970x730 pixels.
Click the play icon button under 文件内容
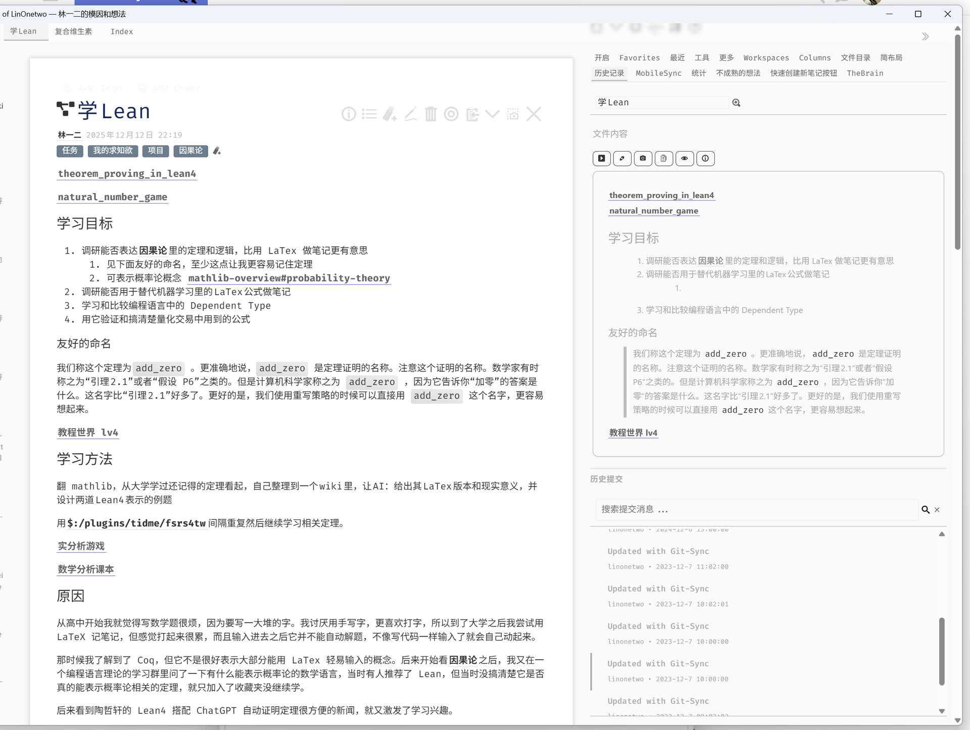click(x=601, y=159)
